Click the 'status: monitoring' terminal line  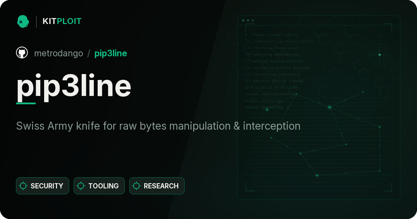tap(263, 107)
